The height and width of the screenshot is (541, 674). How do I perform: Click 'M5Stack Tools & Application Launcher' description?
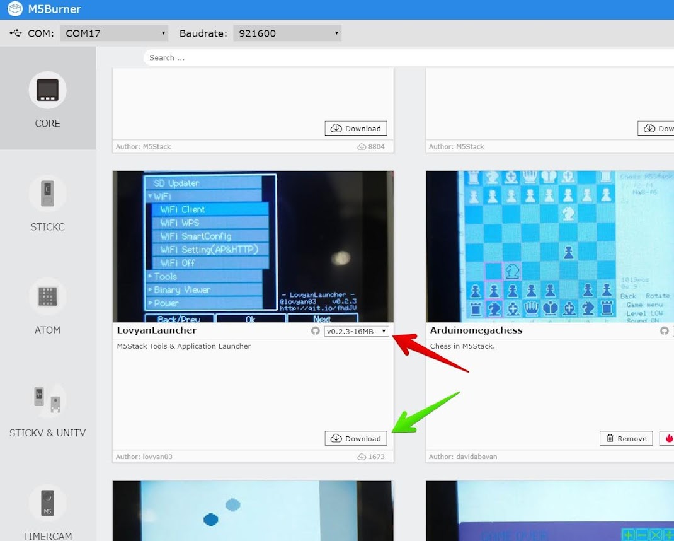point(184,346)
